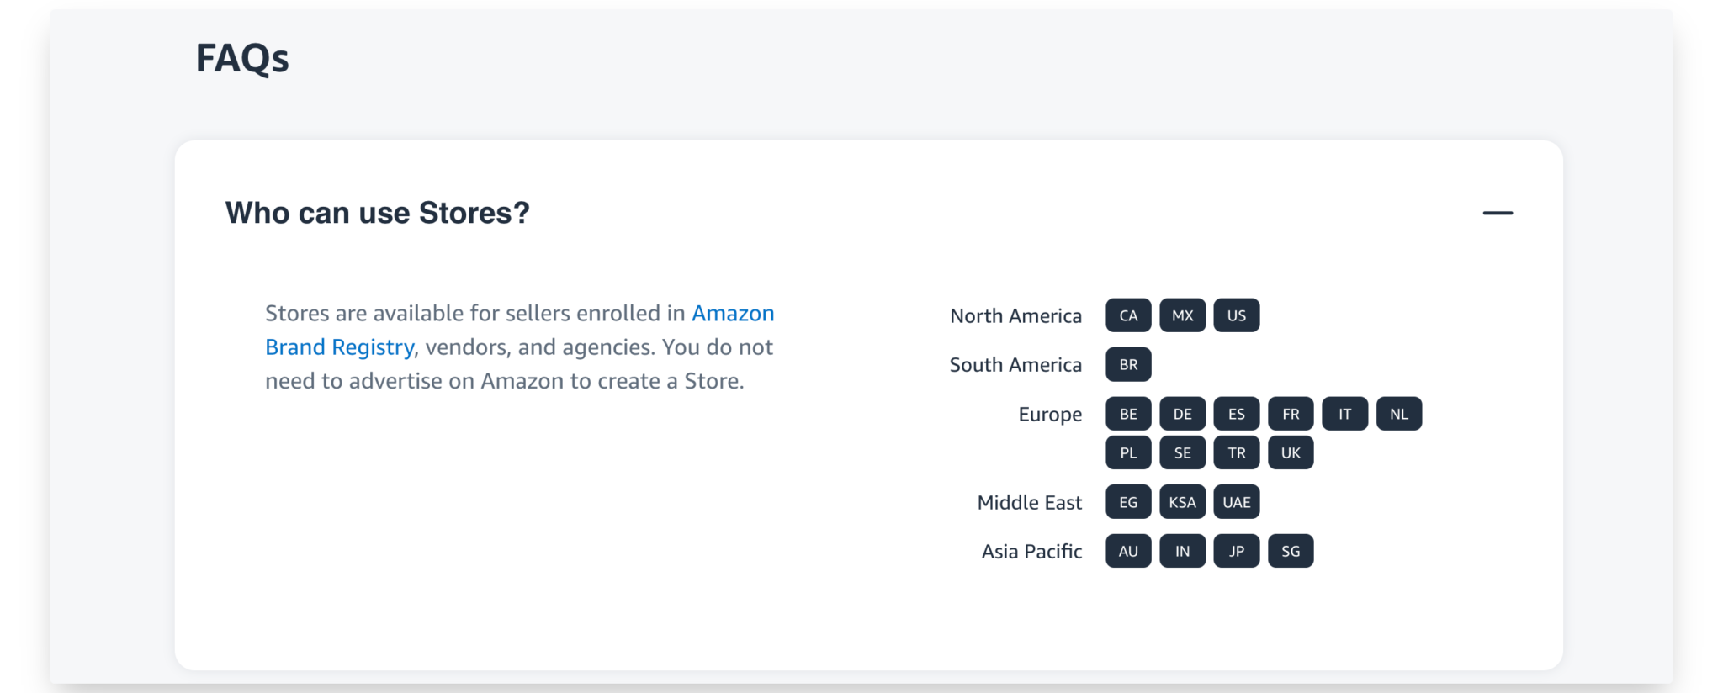This screenshot has height=693, width=1723.
Task: Click the JP badge under Asia Pacific
Action: [1236, 551]
